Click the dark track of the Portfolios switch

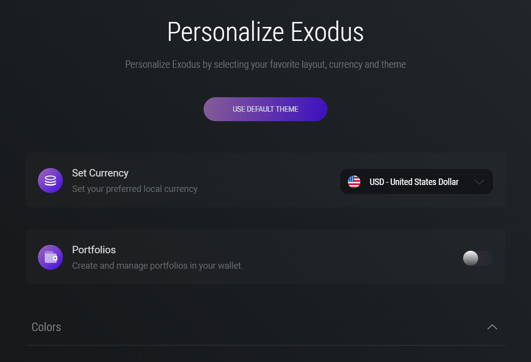[486, 258]
